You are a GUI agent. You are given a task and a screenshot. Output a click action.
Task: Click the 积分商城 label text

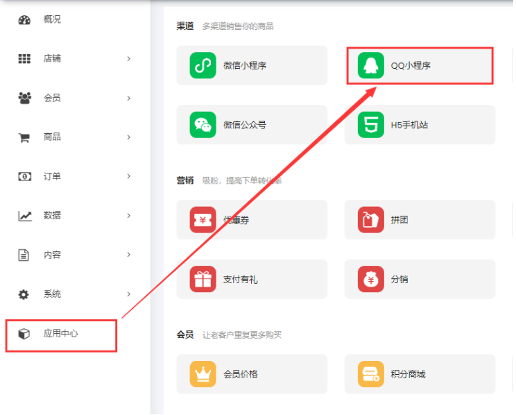pos(408,374)
